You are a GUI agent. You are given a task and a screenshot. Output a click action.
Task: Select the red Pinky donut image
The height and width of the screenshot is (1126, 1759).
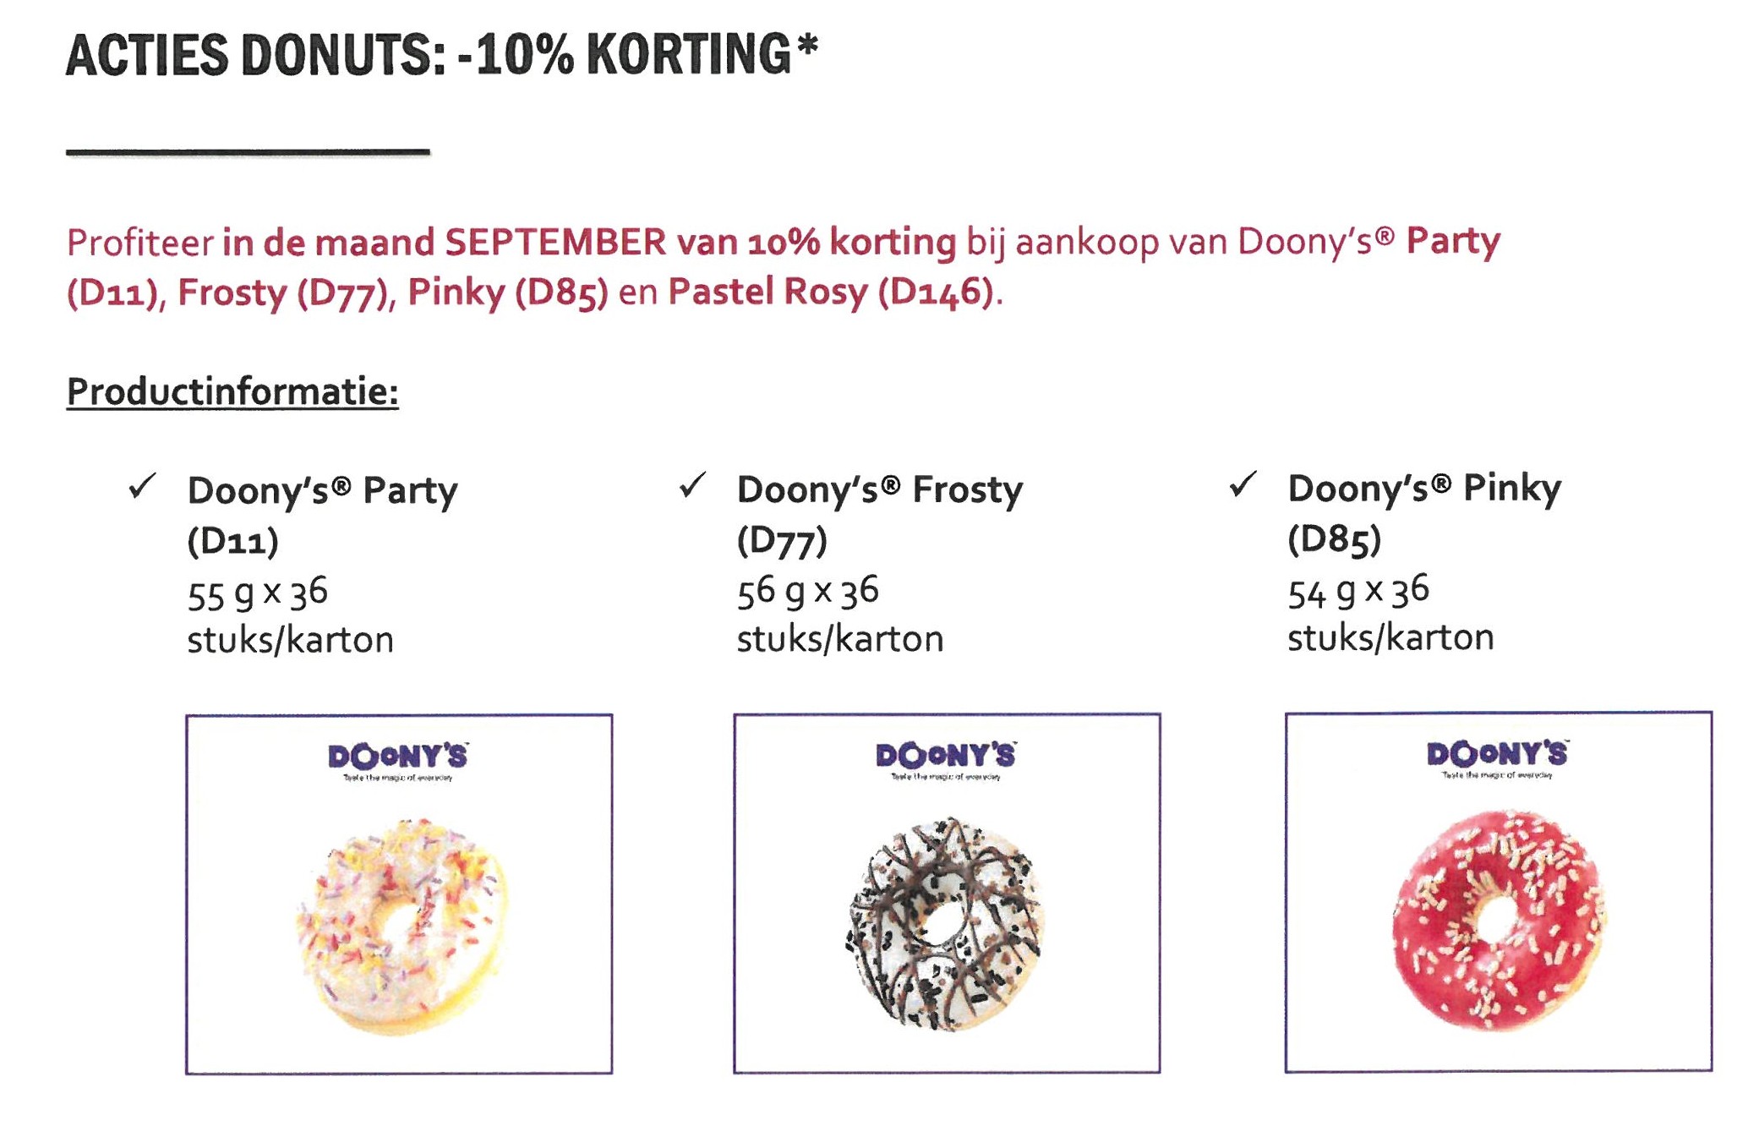click(x=1499, y=921)
